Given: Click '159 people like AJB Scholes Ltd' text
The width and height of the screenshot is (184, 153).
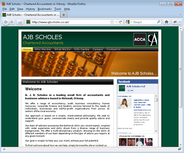Looking at the screenshot, I should pos(132,136).
